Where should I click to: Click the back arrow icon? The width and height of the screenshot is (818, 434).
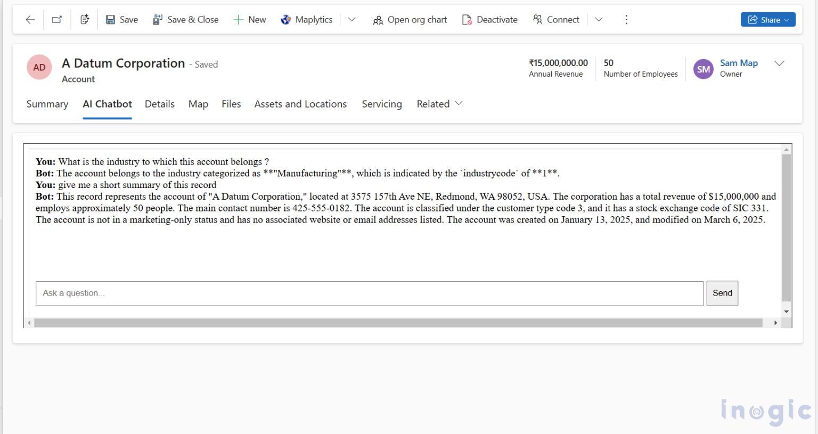pos(30,20)
